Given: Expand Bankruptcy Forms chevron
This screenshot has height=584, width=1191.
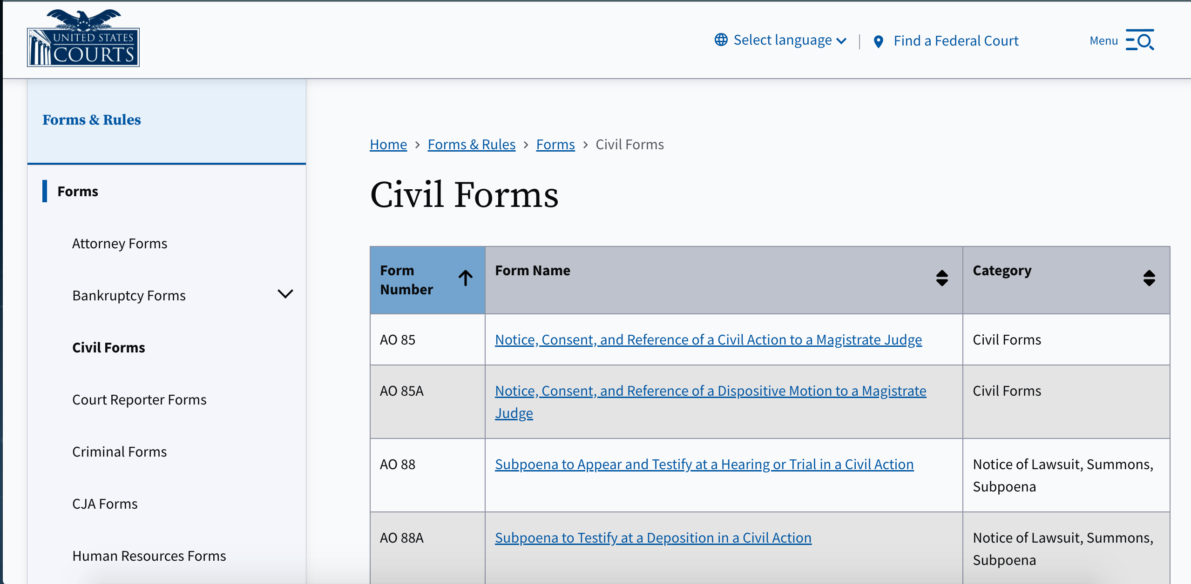Looking at the screenshot, I should tap(285, 294).
